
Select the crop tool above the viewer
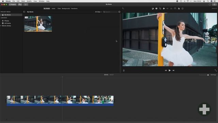tap(160, 9)
